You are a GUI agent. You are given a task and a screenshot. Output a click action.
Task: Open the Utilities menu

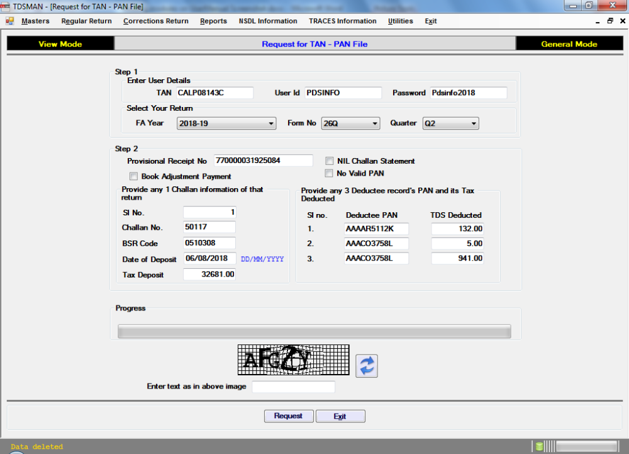pyautogui.click(x=401, y=21)
